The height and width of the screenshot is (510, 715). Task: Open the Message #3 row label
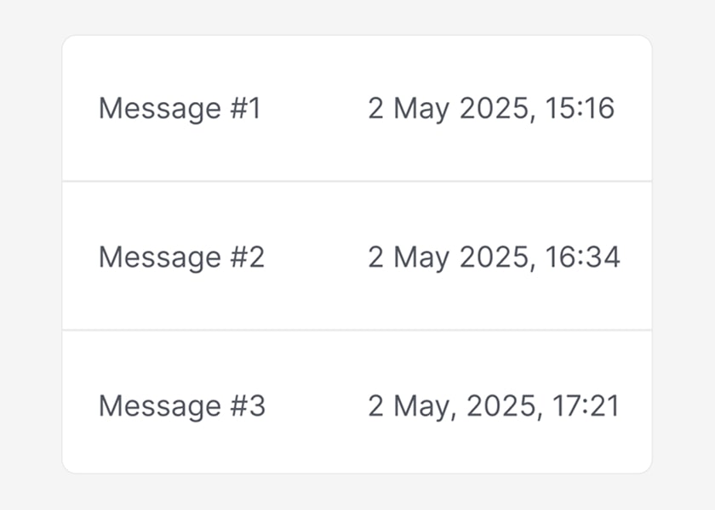click(x=181, y=405)
